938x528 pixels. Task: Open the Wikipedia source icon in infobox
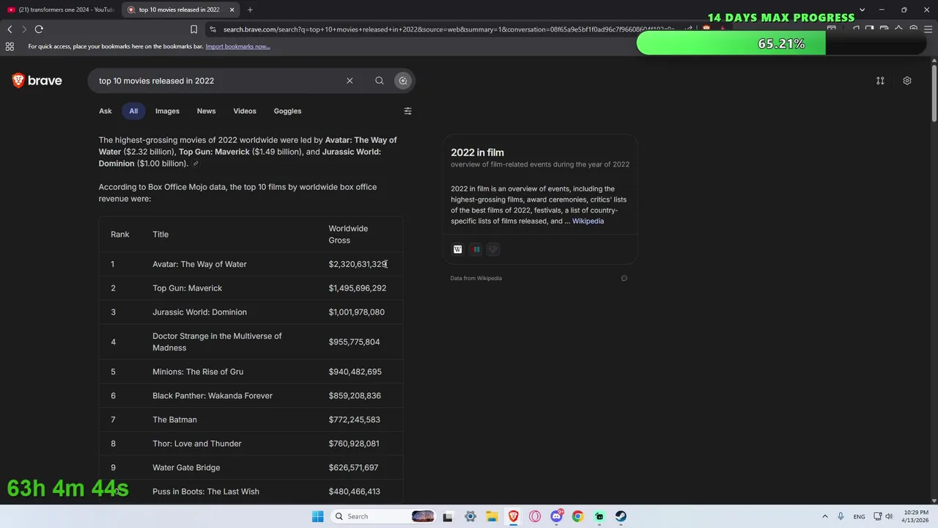point(458,249)
